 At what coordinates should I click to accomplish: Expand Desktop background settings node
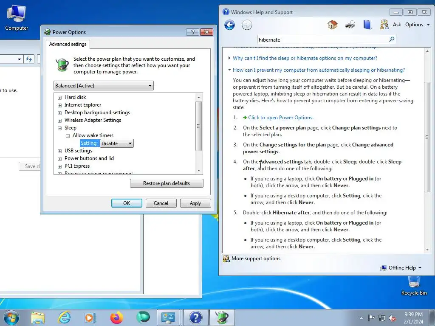point(59,113)
